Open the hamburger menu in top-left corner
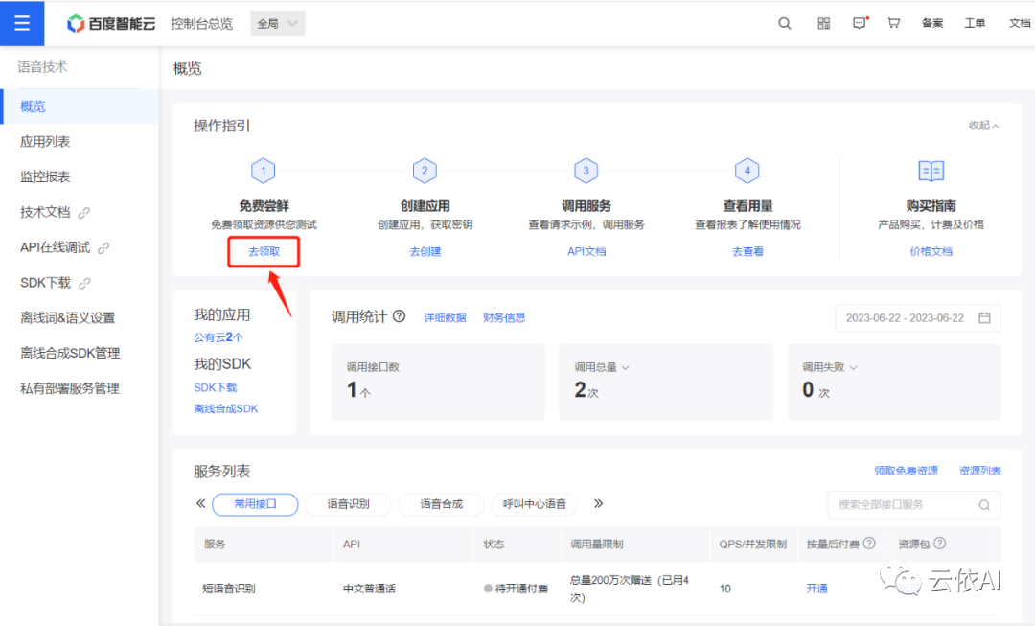 [22, 23]
